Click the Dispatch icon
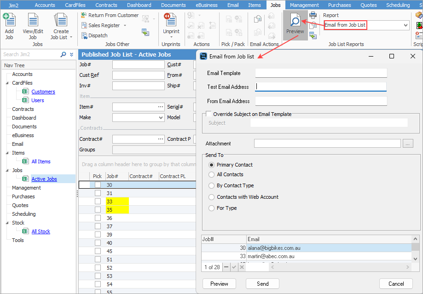Viewport: 423px width, 294px height. (84, 35)
